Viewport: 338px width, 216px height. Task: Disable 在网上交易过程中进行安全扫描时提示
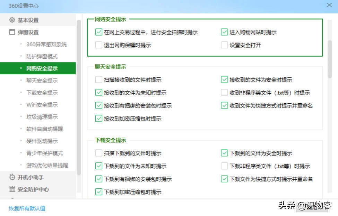pyautogui.click(x=98, y=31)
